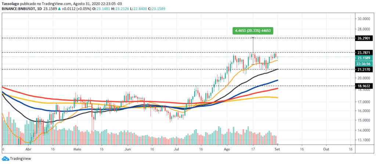Click the Ago month label on time axis
This screenshot has height=164, width=376.
(x=227, y=149)
